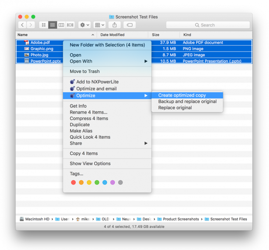
Task: Apply the yellow tag color
Action: pyautogui.click(x=89, y=182)
